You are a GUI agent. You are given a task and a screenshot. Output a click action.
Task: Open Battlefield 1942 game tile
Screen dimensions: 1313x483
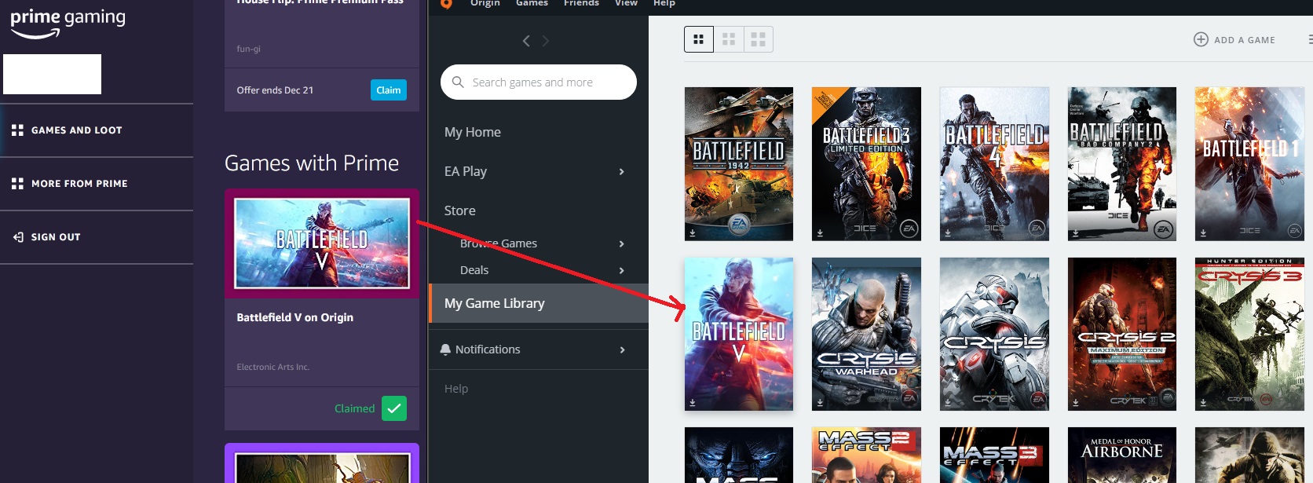[x=739, y=164]
